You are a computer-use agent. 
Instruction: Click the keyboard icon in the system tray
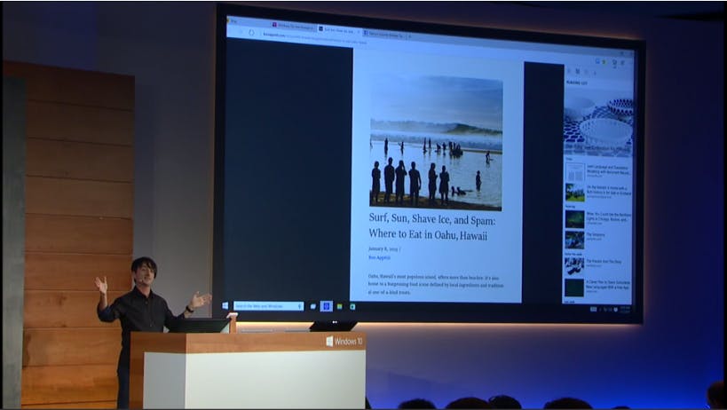[x=593, y=309]
